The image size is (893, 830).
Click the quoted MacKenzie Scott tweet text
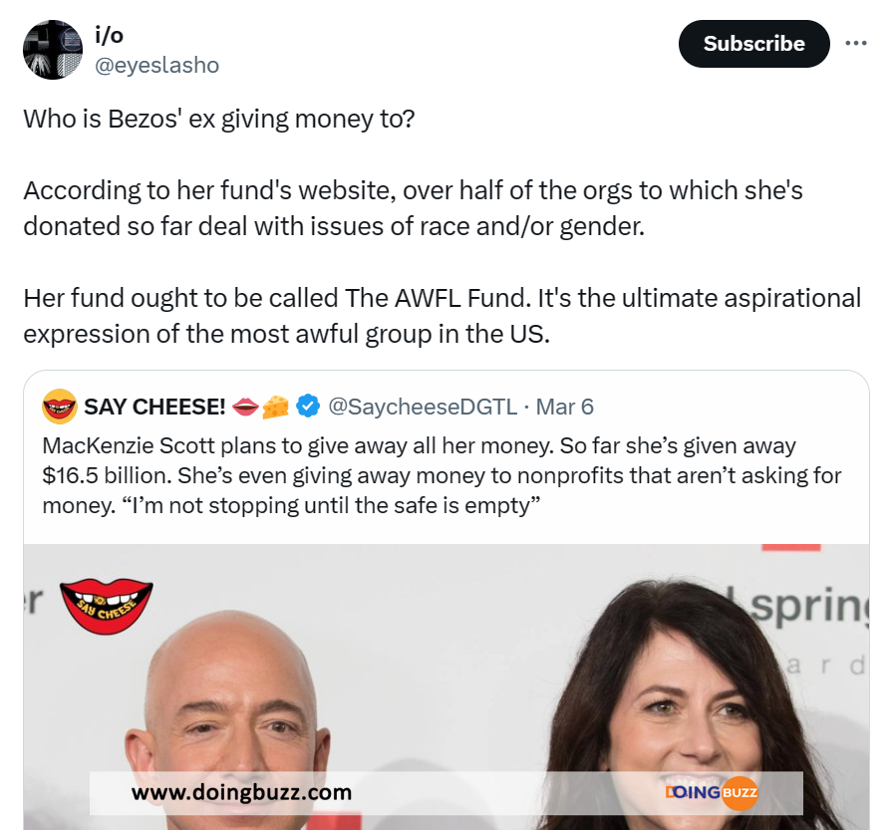point(442,475)
